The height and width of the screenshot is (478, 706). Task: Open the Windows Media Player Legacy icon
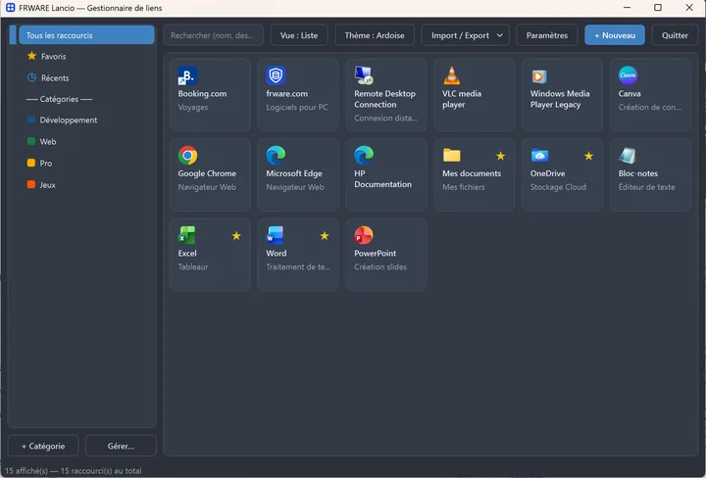click(539, 76)
